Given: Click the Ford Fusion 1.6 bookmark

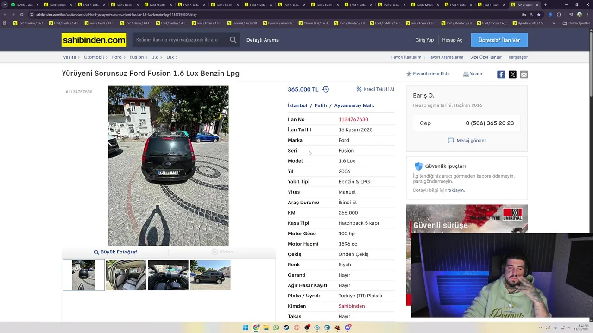Looking at the screenshot, I should point(29,23).
